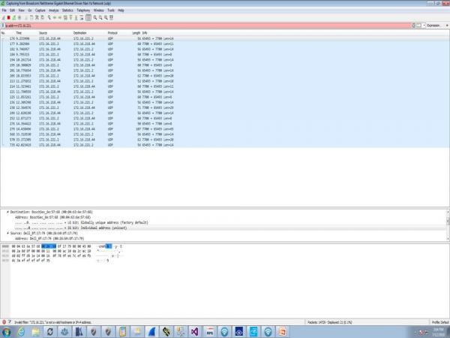
Task: Click inside the red display filter field
Action: (x=208, y=26)
